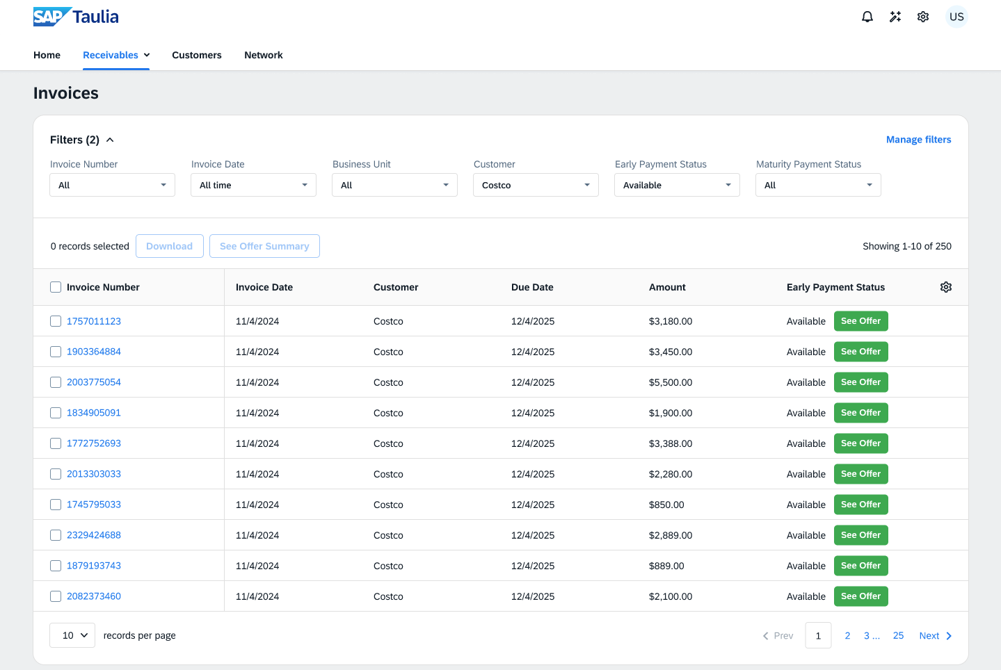Screen dimensions: 1001x670
Task: Click the Next page arrow
Action: click(936, 635)
